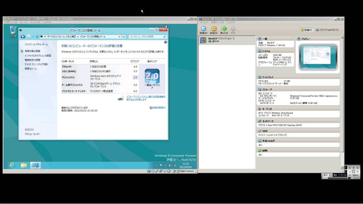The width and height of the screenshot is (363, 204).
Task: Open the Recycle Bin on guest desktop
Action: (x=12, y=30)
